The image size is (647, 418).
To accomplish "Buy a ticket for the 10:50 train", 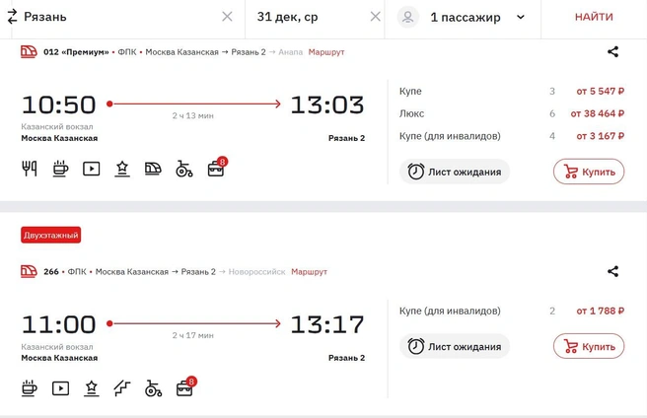I will [589, 172].
